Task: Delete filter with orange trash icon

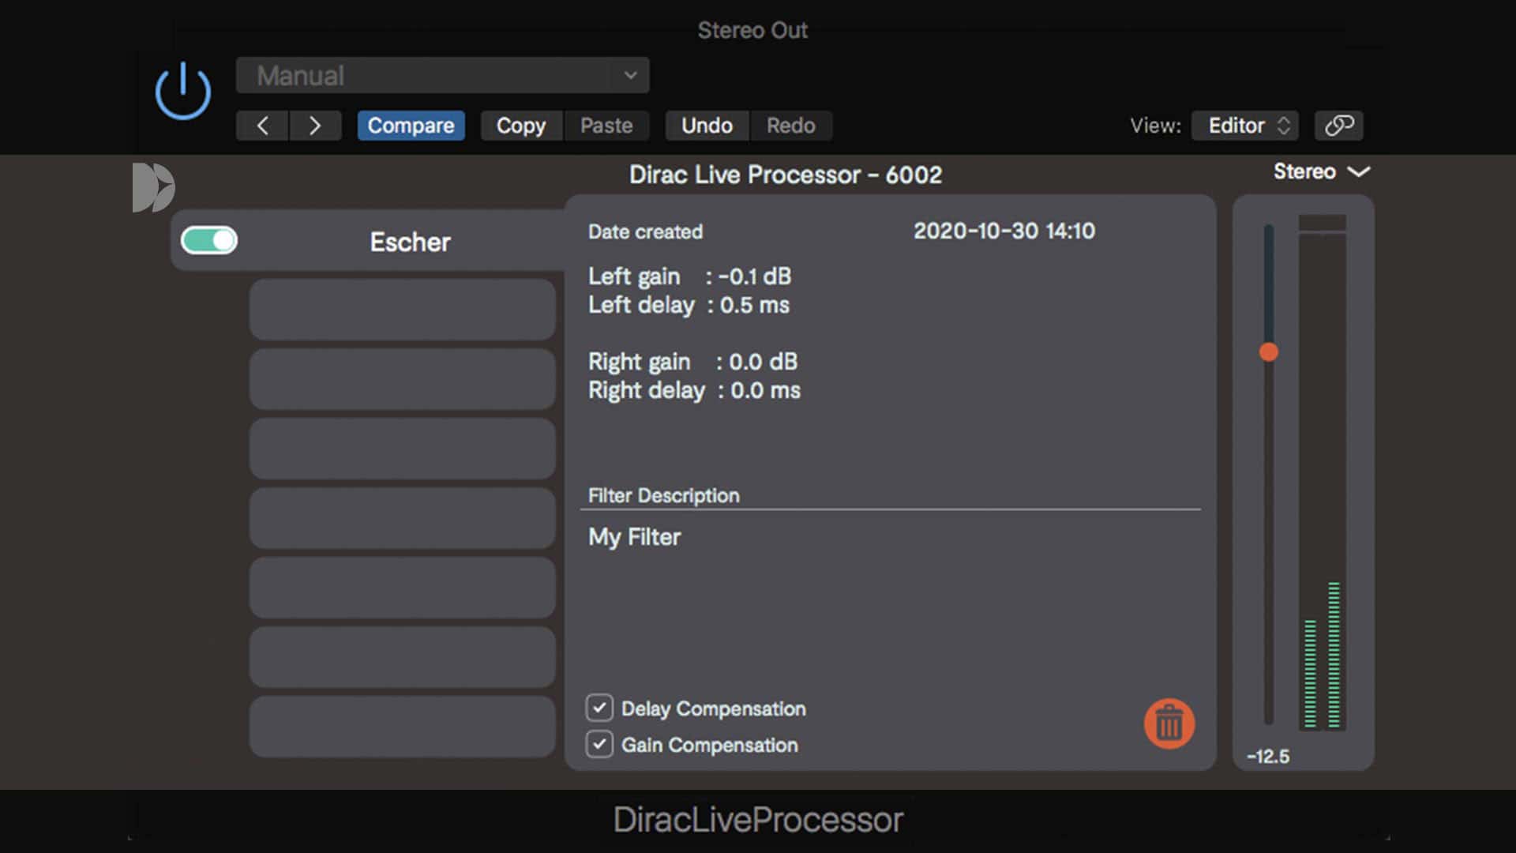Action: tap(1169, 723)
